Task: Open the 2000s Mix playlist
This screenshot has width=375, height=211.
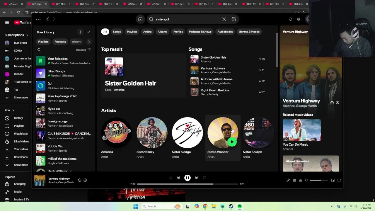Action: pyautogui.click(x=64, y=148)
